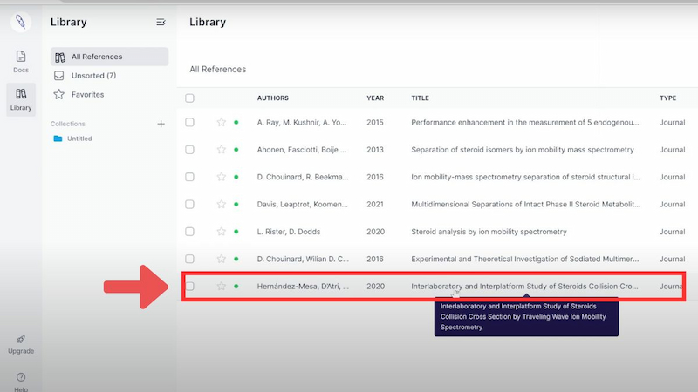Screen dimensions: 698x392
Task: Click the quill app logo icon
Action: (20, 22)
